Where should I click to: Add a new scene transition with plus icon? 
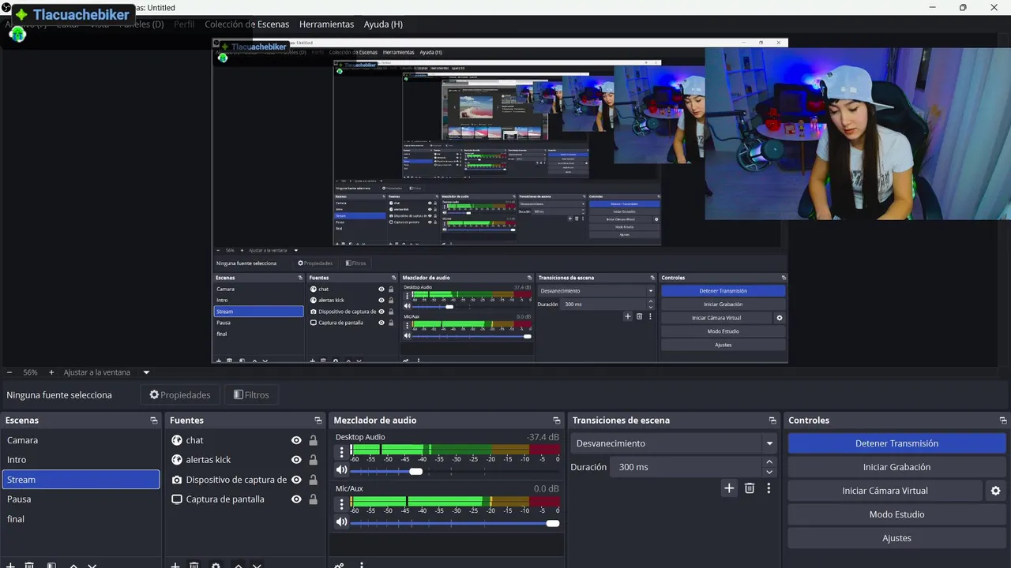click(729, 488)
